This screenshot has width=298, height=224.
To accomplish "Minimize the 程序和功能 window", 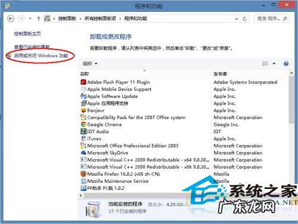I will pyautogui.click(x=263, y=5).
